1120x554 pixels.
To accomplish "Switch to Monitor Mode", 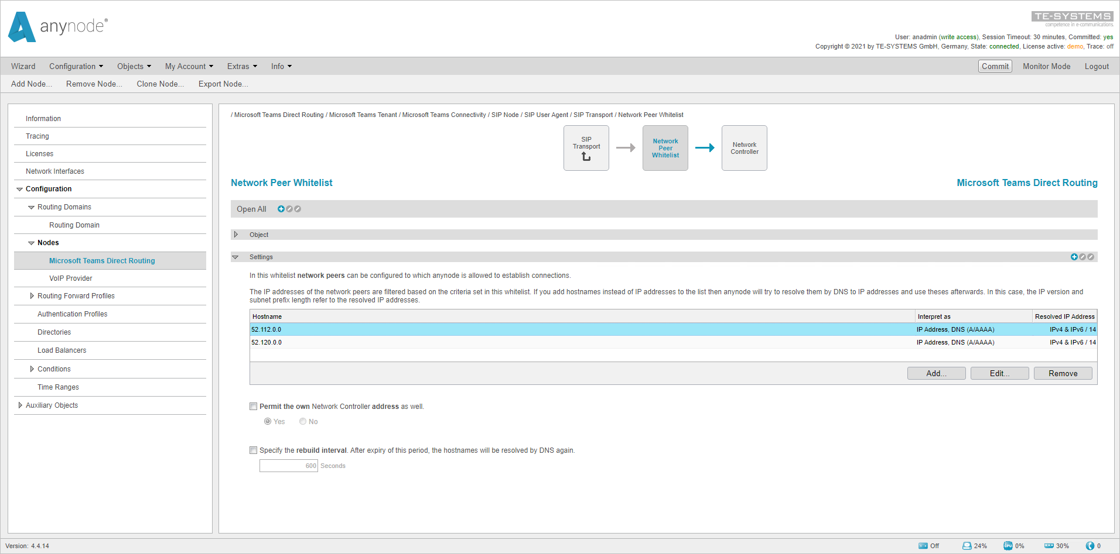I will point(1047,67).
